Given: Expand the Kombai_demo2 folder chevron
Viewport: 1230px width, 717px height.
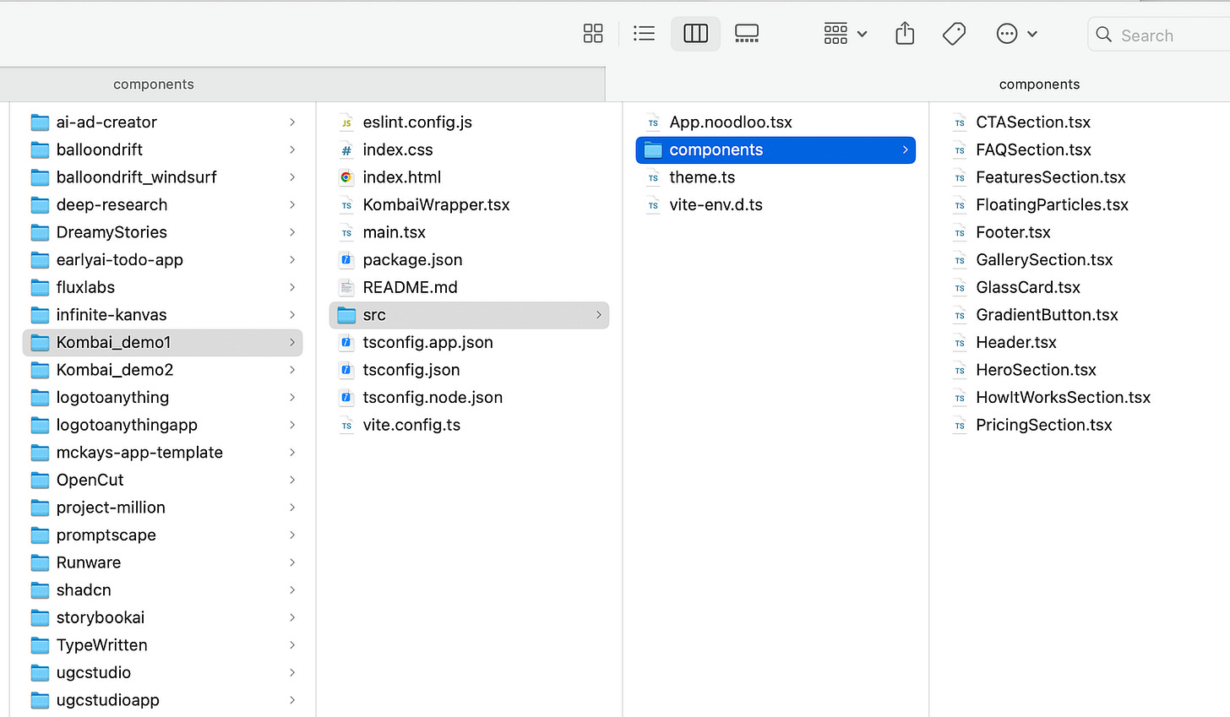Looking at the screenshot, I should point(292,370).
